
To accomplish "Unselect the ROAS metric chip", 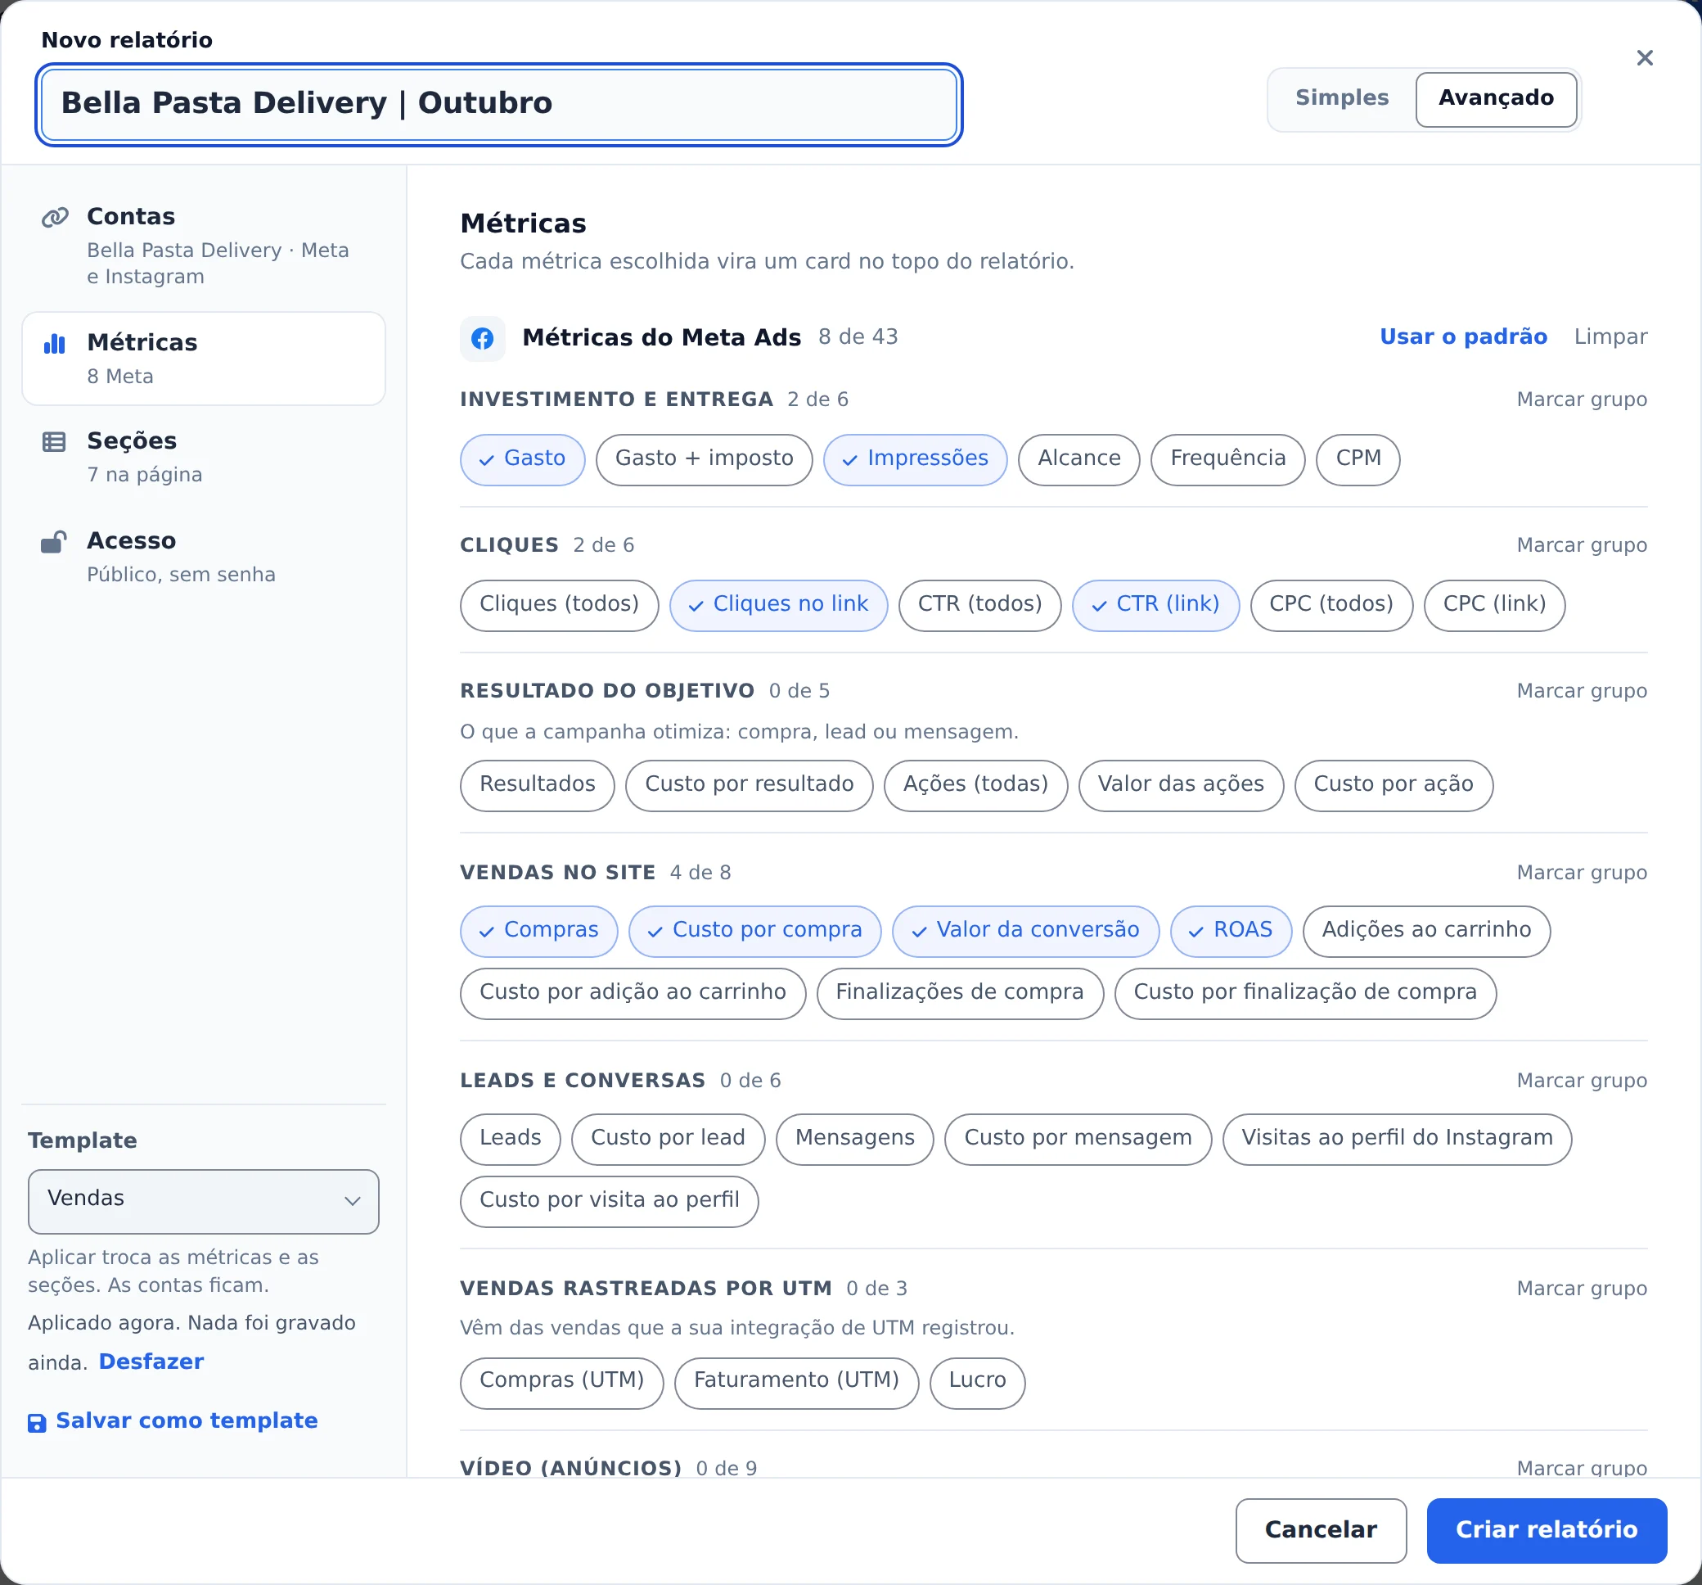I will pyautogui.click(x=1231, y=930).
